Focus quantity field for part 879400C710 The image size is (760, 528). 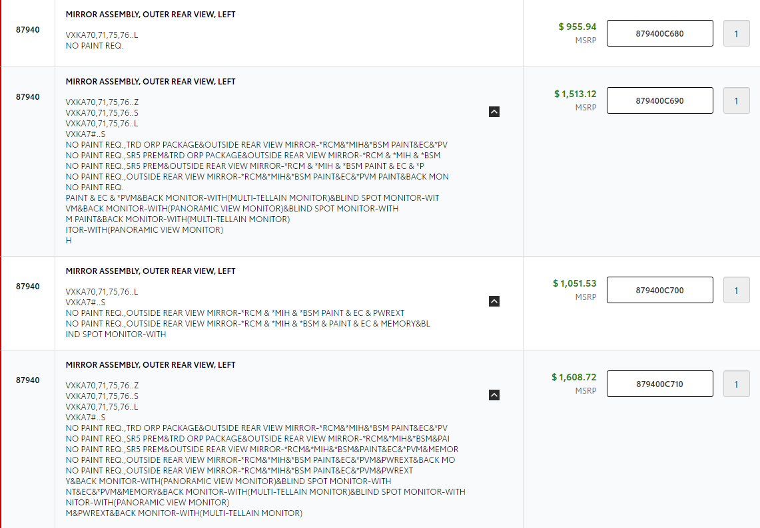tap(736, 384)
